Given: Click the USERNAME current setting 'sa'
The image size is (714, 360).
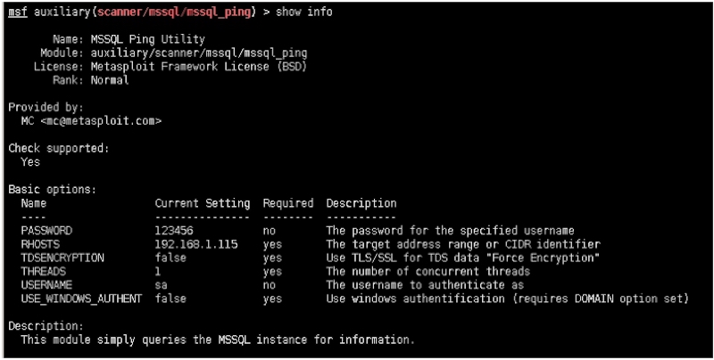Looking at the screenshot, I should pyautogui.click(x=162, y=284).
